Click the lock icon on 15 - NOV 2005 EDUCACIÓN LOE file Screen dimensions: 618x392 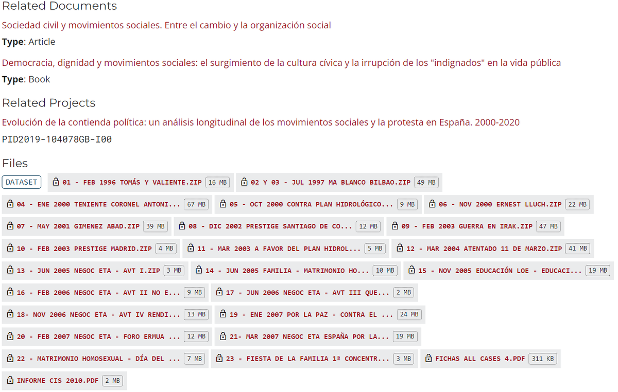click(411, 270)
